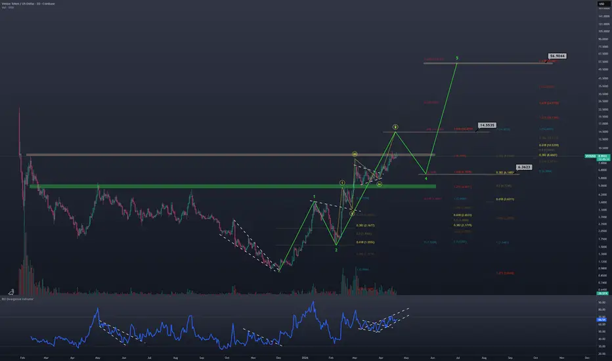
Task: Click the Dec label on time axis
Action: click(587, 358)
